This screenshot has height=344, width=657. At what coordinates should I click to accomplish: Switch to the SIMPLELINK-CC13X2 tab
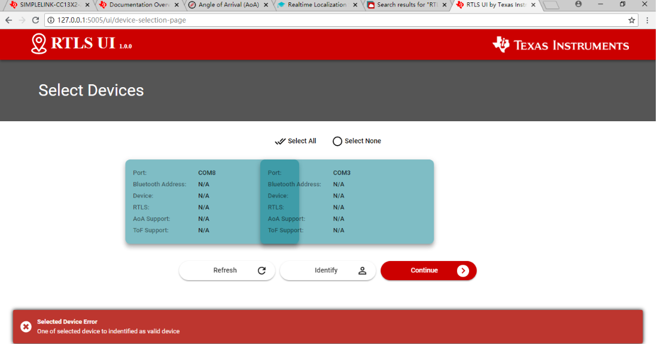click(50, 5)
